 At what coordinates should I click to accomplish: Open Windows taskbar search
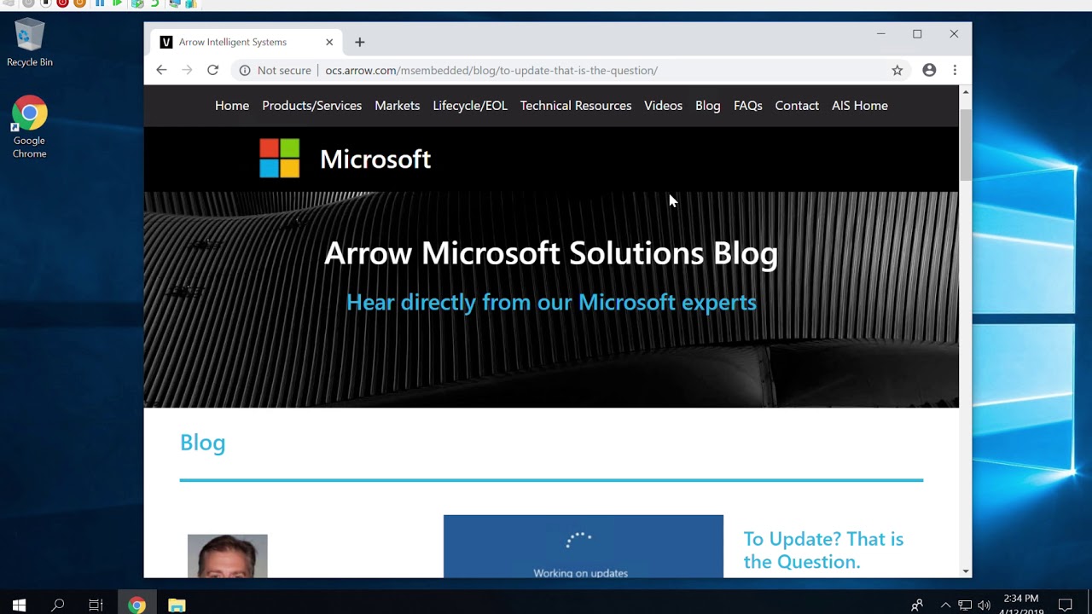click(x=58, y=605)
